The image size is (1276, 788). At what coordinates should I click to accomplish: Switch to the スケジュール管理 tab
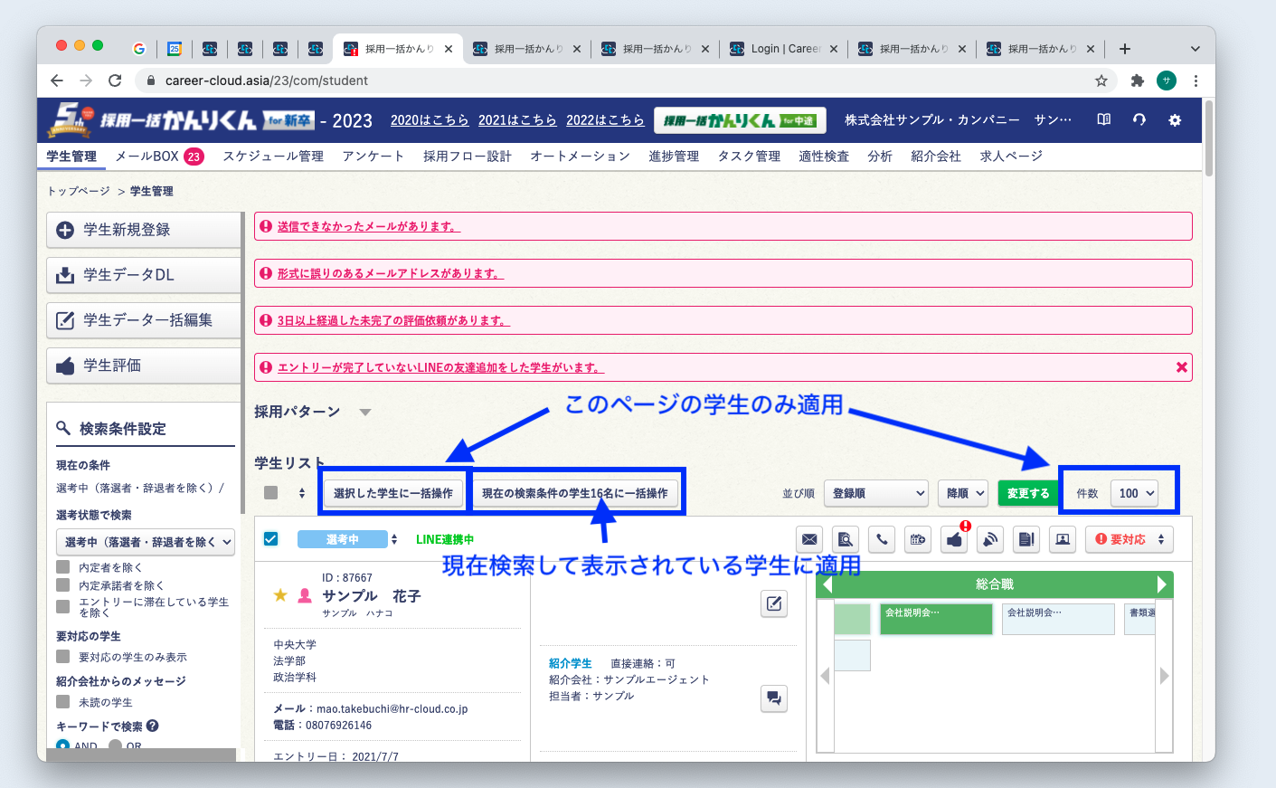(x=273, y=157)
